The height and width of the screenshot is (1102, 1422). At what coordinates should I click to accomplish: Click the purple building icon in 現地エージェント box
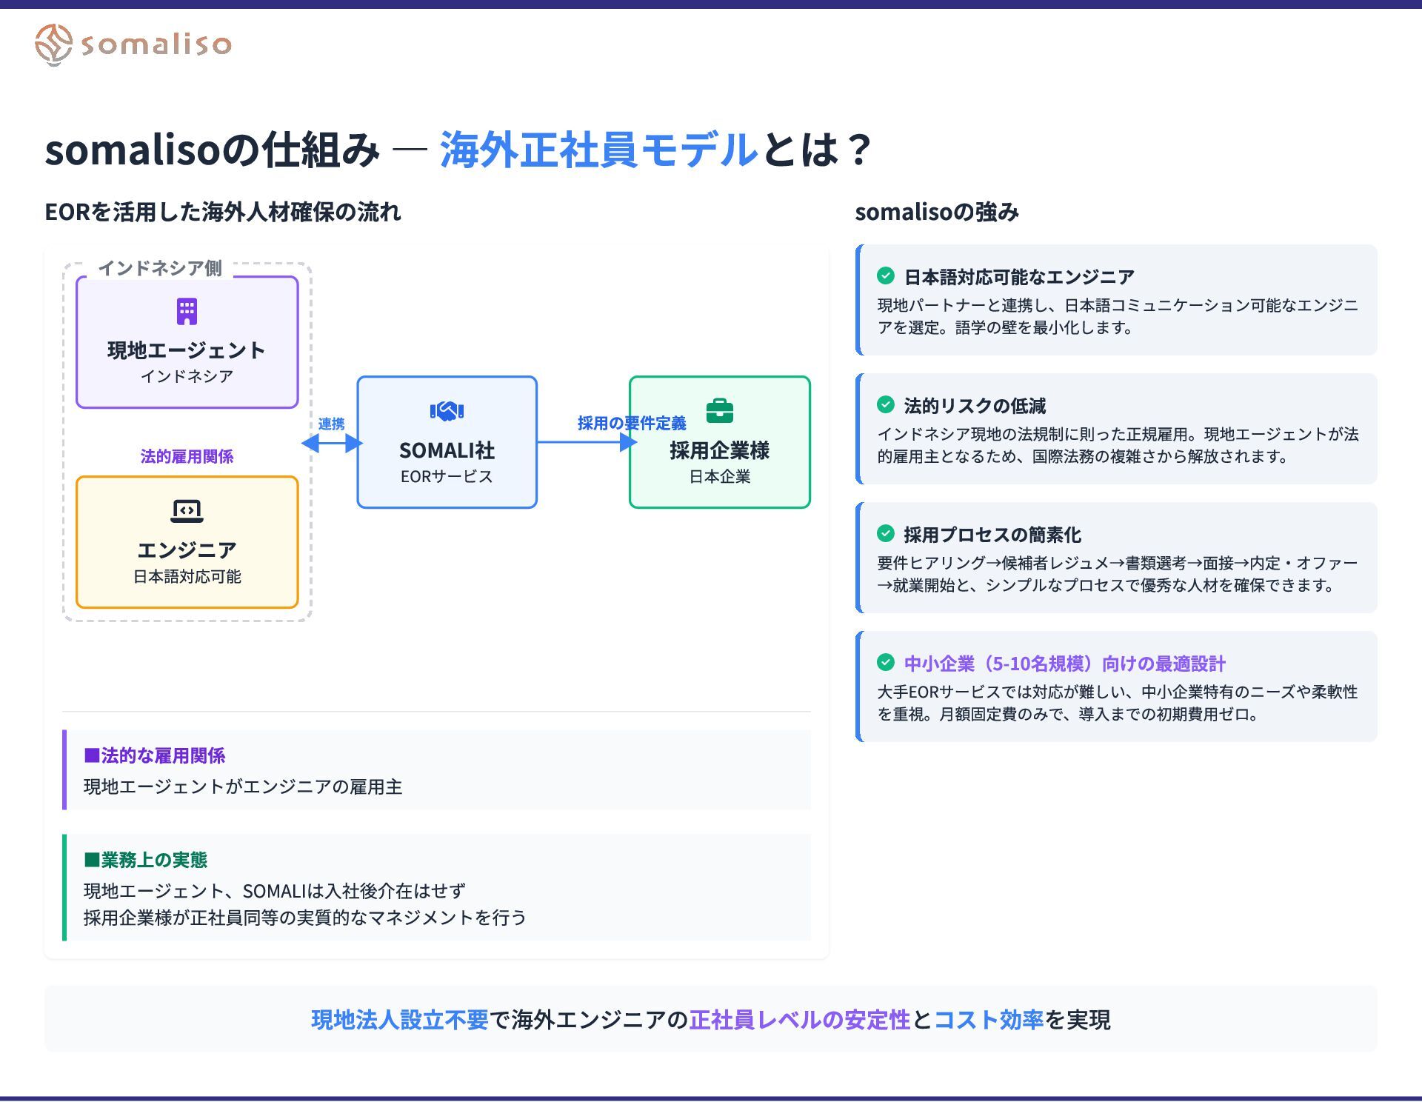(x=187, y=311)
